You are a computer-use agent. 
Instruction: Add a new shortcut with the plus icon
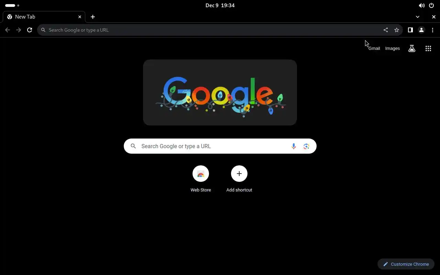[239, 174]
